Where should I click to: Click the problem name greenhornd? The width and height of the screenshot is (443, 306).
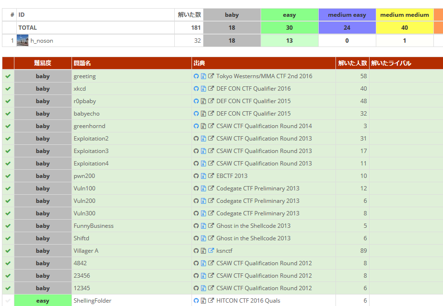pos(89,126)
